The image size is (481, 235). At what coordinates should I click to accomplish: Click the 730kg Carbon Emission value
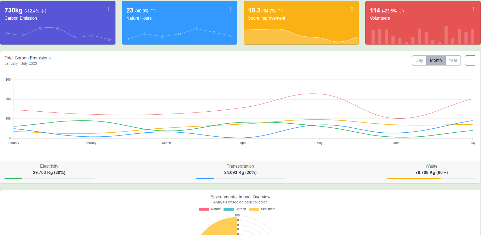pos(14,10)
